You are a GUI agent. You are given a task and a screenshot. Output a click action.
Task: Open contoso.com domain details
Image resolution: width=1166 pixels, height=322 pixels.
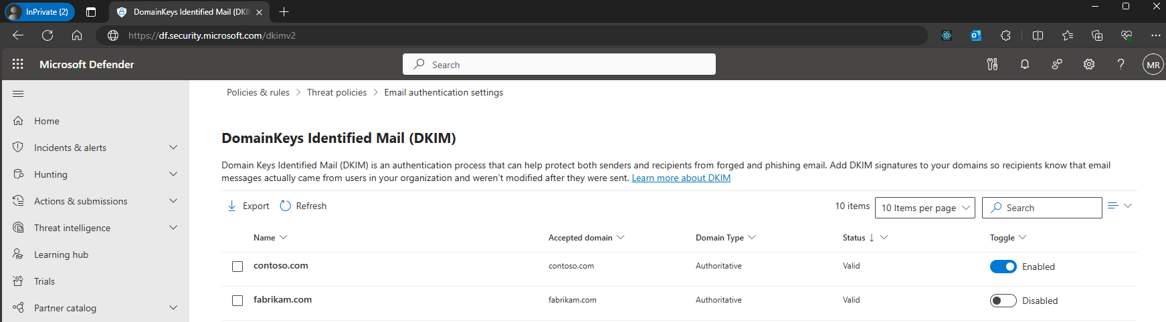click(281, 265)
